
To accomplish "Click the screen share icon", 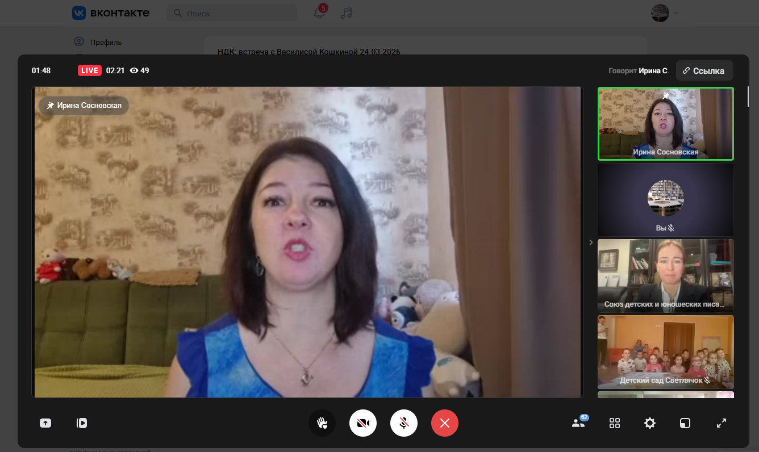I will (x=45, y=423).
